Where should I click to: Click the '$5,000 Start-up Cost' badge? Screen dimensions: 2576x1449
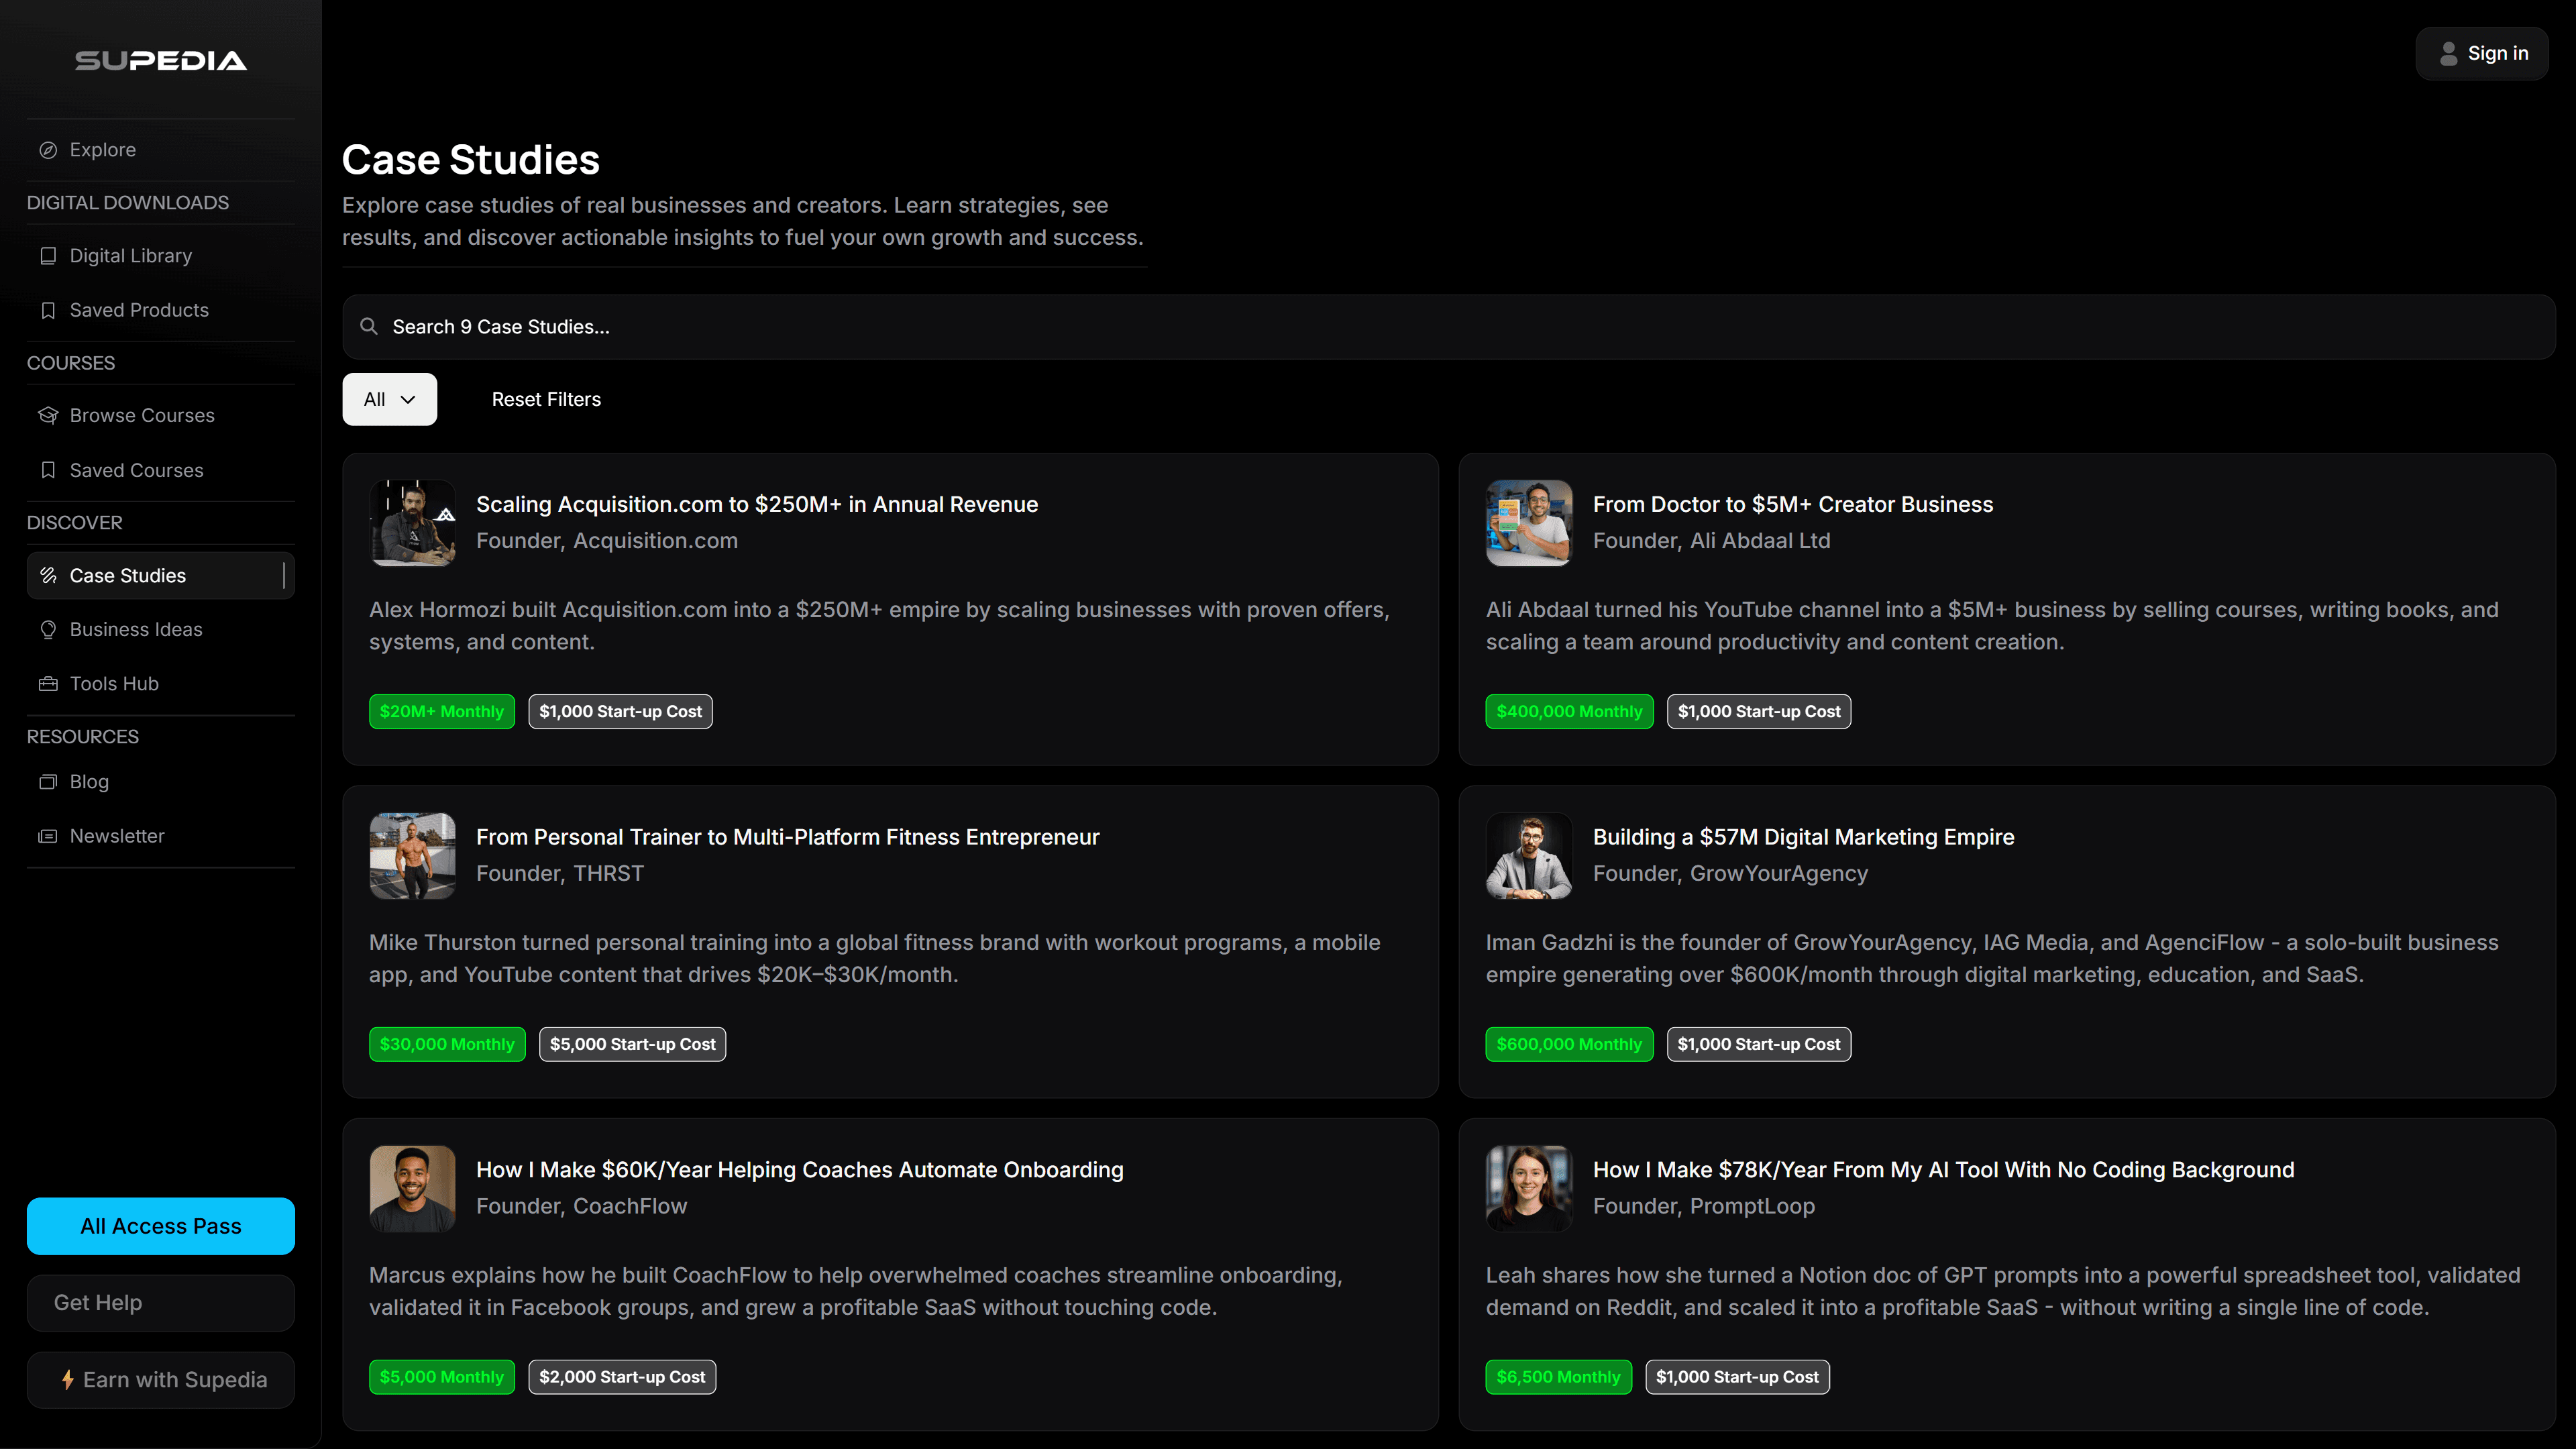(x=633, y=1045)
